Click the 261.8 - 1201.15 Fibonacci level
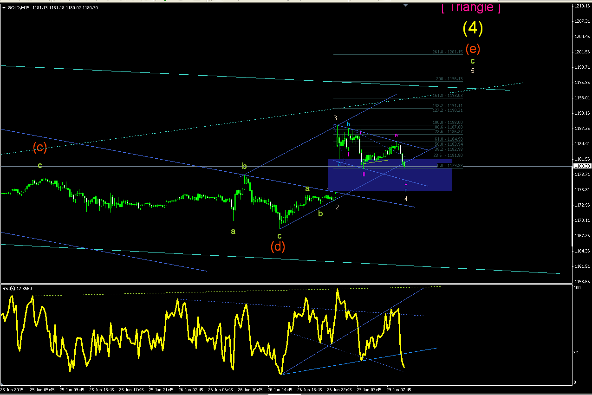The width and height of the screenshot is (592, 395). click(x=447, y=52)
